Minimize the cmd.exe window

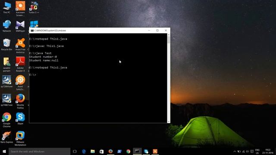[x=149, y=31]
